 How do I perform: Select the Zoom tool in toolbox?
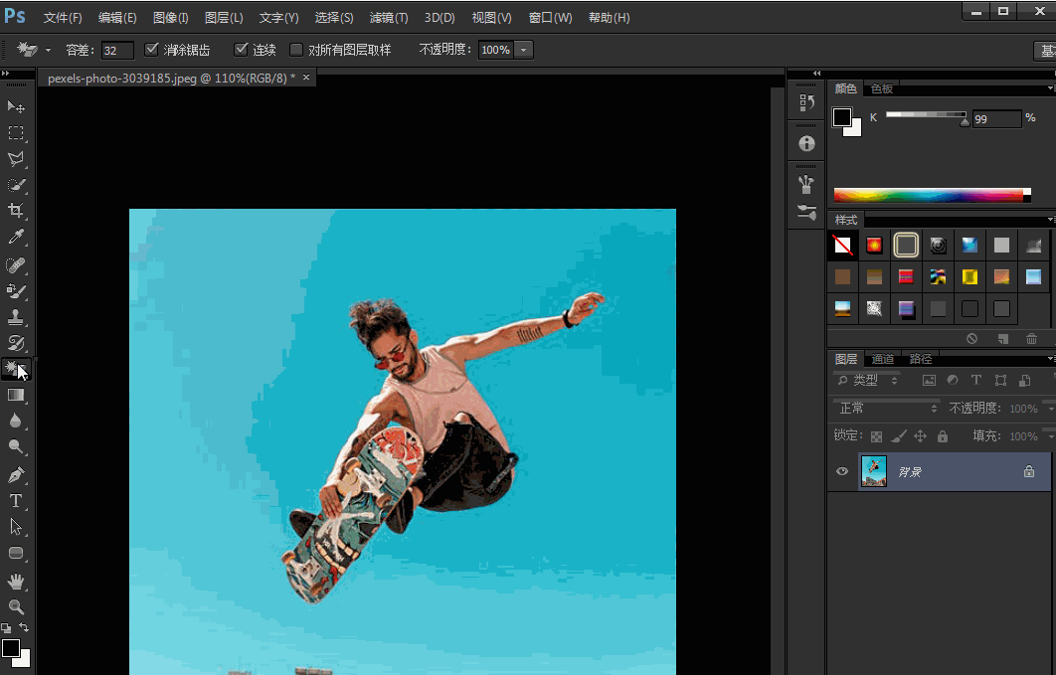[16, 606]
